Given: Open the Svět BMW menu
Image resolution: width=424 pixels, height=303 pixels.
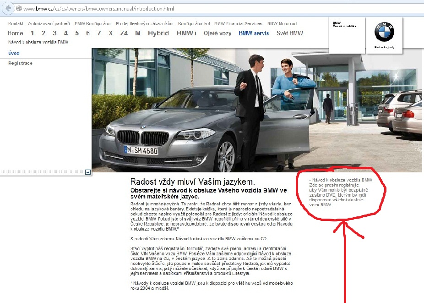Looking at the screenshot, I should click(x=289, y=33).
